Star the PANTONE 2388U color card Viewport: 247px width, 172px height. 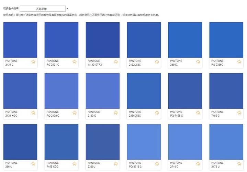[x=116, y=164]
